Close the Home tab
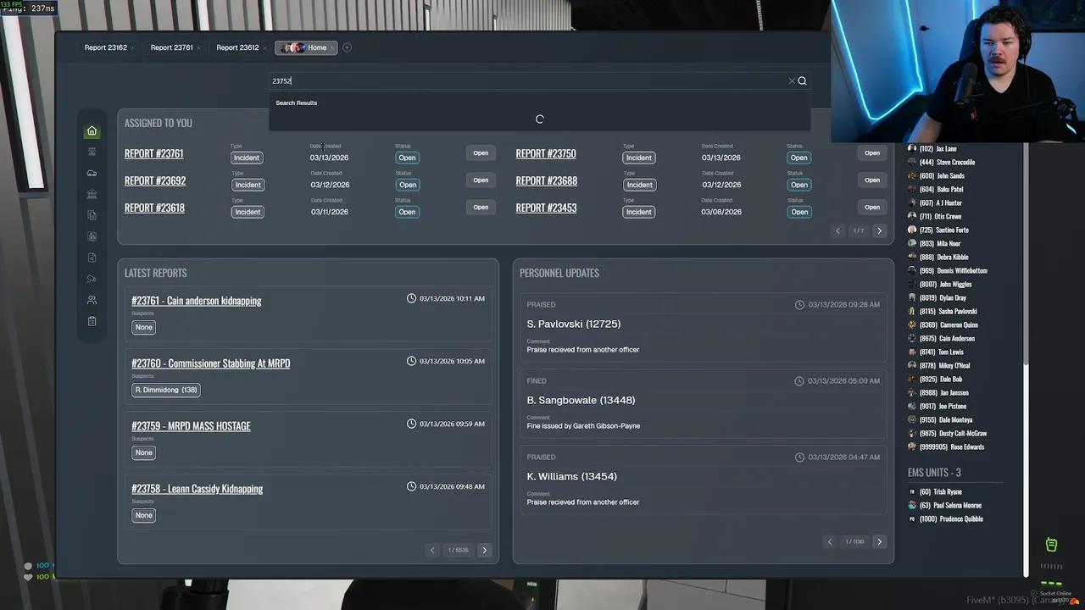The height and width of the screenshot is (610, 1085). point(332,48)
